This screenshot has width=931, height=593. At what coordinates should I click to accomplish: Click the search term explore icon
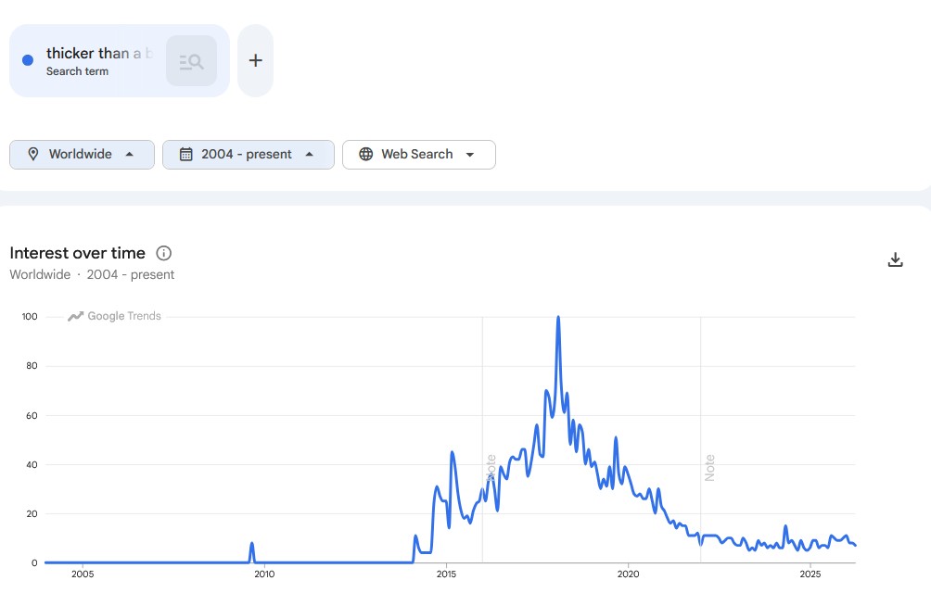point(191,60)
